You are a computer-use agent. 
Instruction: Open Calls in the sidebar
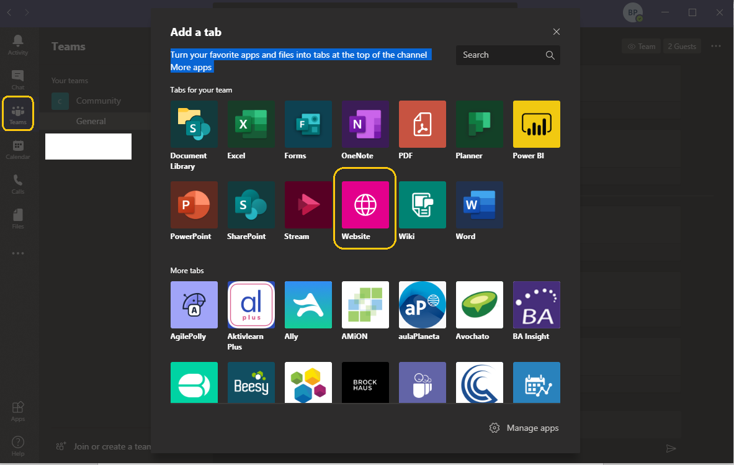18,184
